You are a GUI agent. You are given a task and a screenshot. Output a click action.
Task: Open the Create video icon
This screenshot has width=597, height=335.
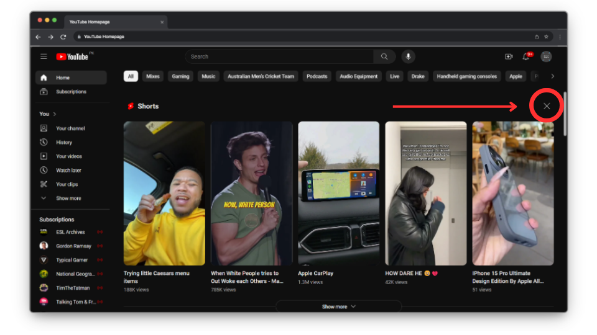click(509, 56)
